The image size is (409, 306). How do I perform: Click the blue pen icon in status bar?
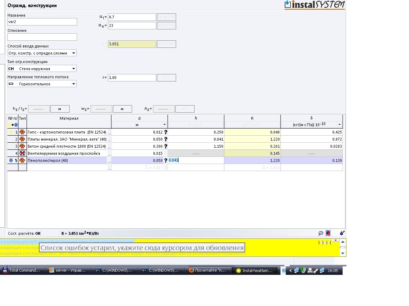[342, 233]
